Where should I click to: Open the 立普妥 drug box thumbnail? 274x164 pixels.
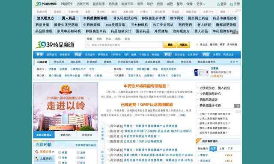coord(201,72)
